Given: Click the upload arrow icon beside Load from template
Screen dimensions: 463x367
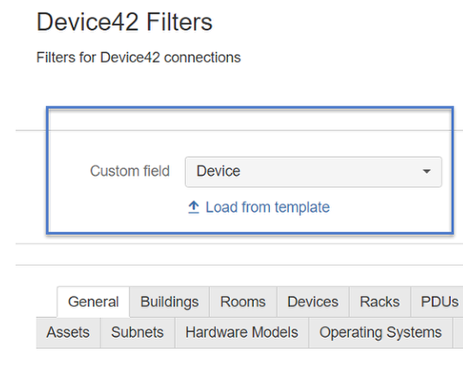Looking at the screenshot, I should [x=194, y=208].
